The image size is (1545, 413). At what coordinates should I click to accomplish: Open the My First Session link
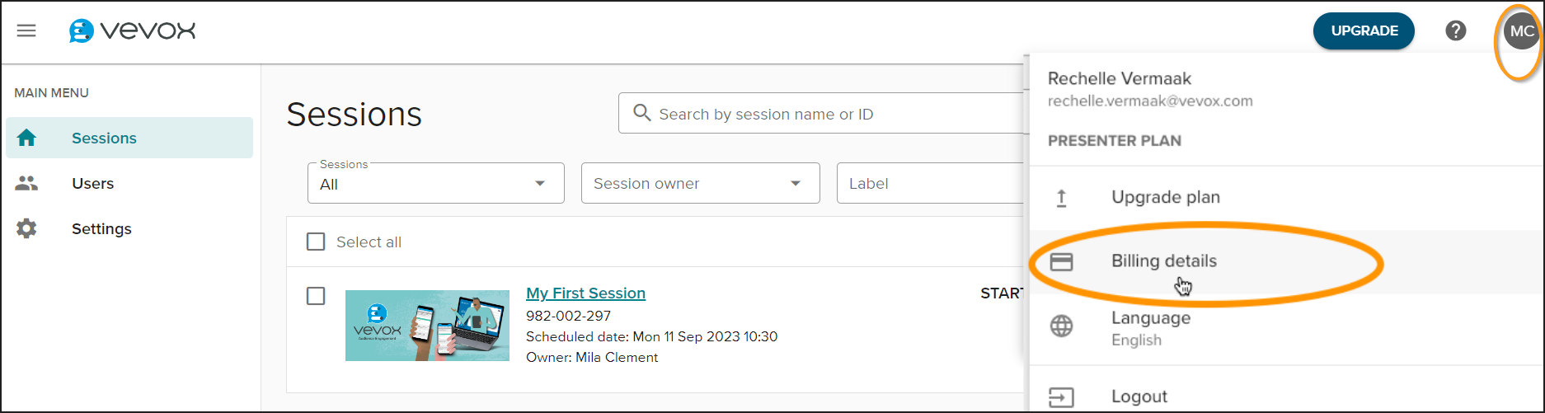(x=585, y=293)
